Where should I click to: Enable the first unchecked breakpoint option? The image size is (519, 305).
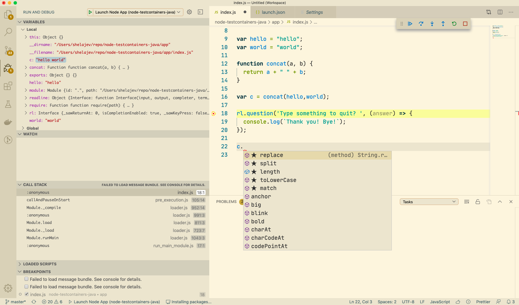(x=26, y=279)
